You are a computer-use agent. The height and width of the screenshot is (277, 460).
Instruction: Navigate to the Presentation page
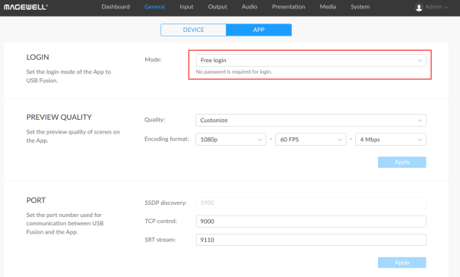click(288, 7)
